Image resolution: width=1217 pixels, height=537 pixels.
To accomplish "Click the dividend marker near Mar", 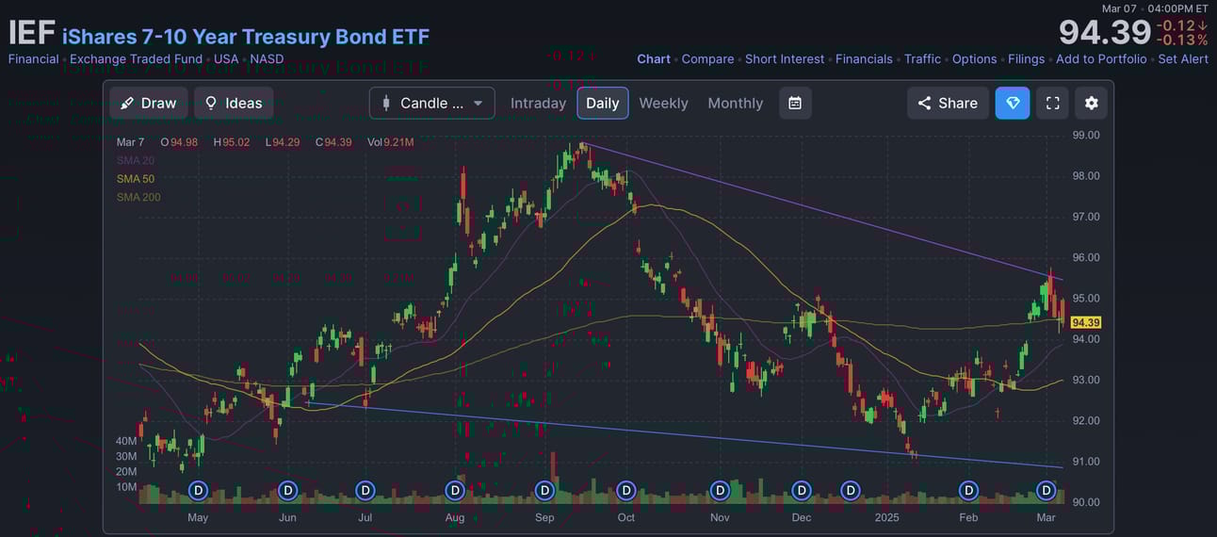I will [1047, 490].
